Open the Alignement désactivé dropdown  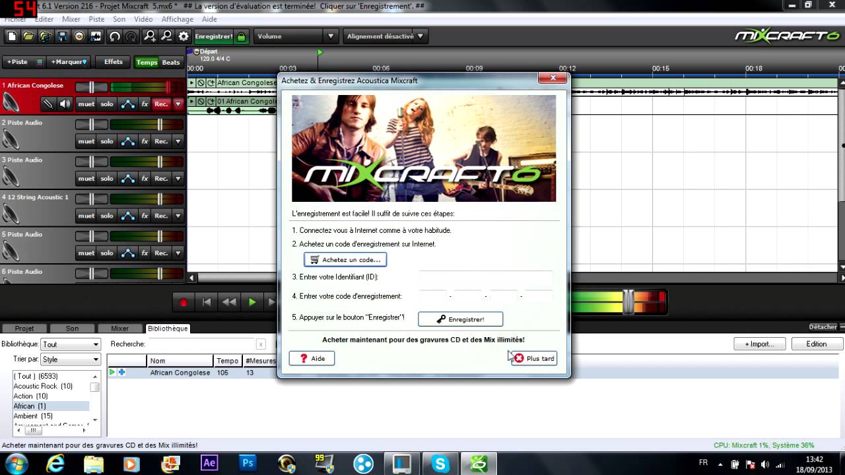pos(385,36)
